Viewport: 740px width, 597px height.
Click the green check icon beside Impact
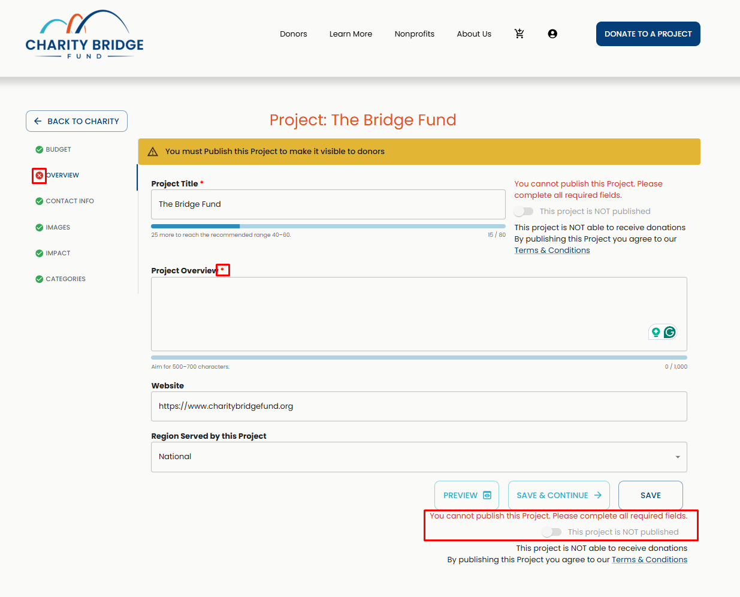coord(39,253)
